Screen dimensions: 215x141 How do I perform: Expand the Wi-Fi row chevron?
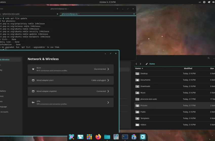coord(108,69)
